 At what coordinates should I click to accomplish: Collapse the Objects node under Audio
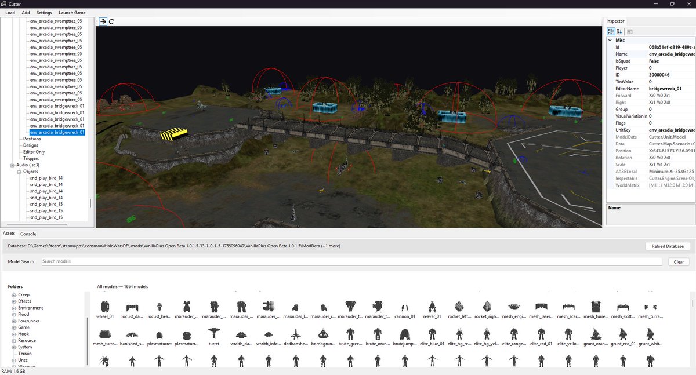pos(18,172)
